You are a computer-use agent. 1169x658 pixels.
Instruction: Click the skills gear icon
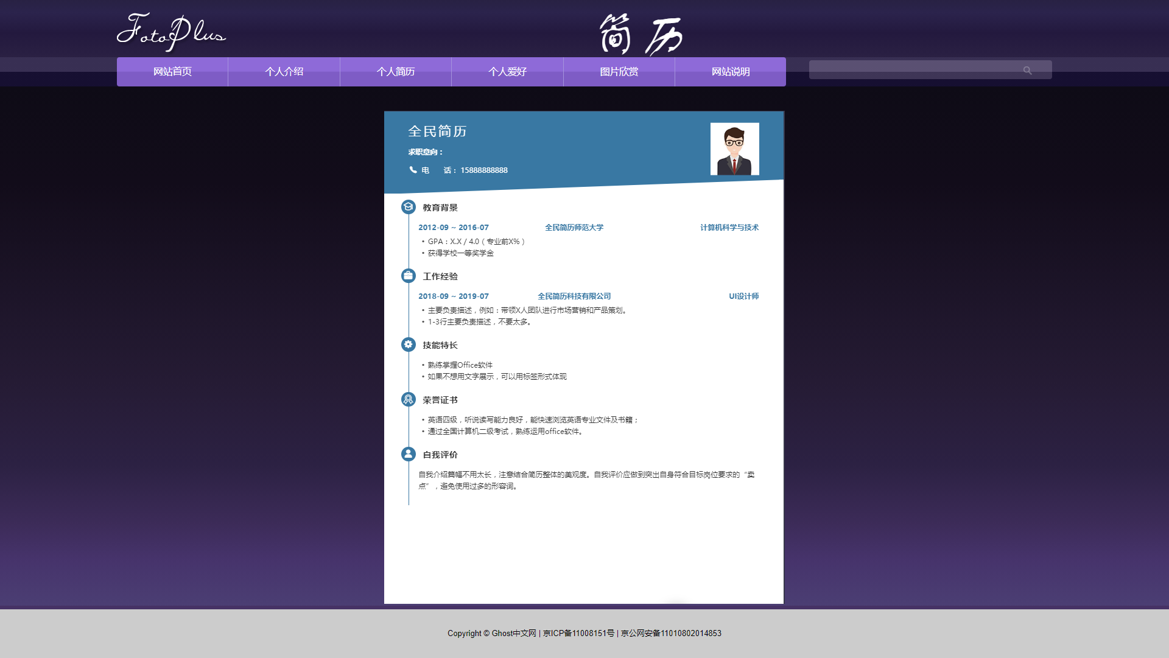tap(409, 345)
